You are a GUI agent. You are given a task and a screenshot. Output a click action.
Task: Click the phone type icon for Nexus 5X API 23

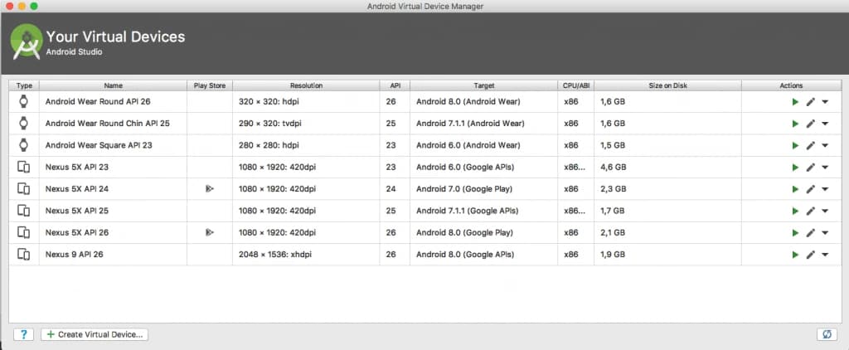point(23,167)
